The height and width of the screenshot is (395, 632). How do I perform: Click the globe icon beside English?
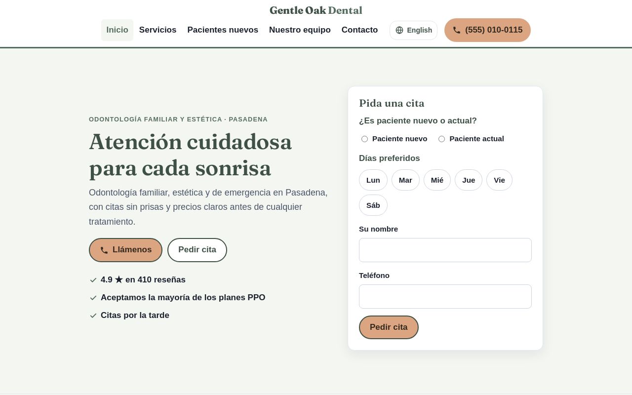399,30
